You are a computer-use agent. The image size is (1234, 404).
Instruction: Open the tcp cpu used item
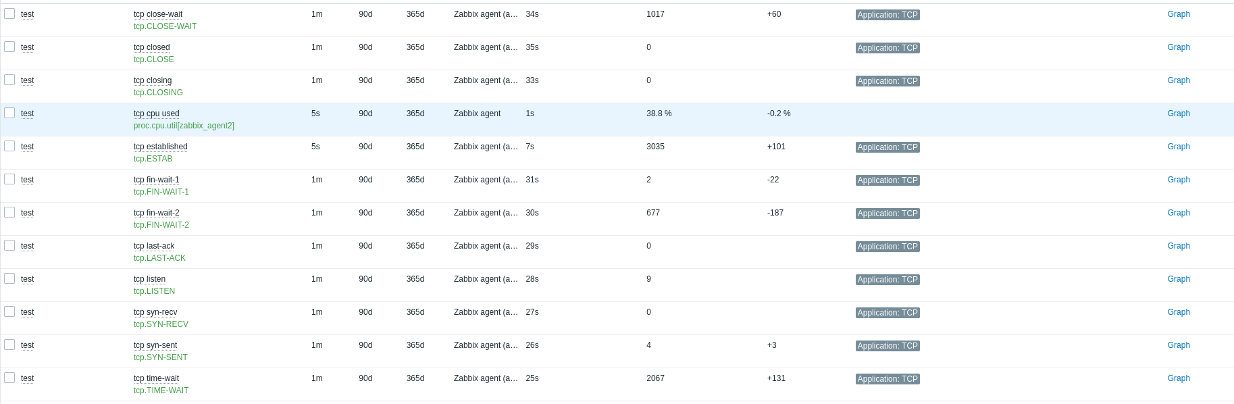click(156, 113)
